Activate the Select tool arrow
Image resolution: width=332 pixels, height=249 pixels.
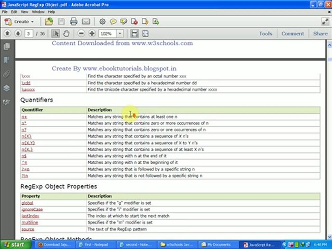(x=55, y=34)
